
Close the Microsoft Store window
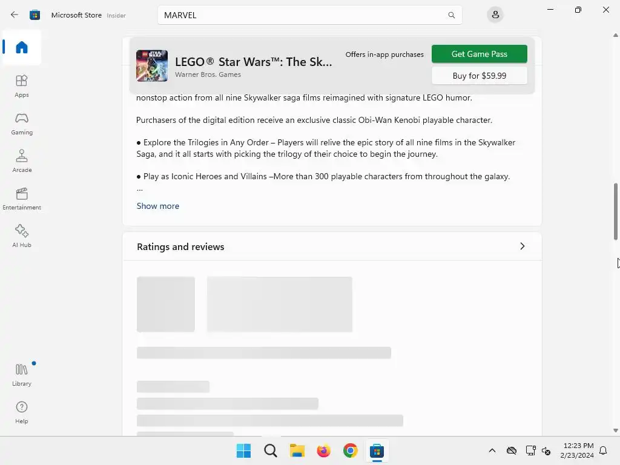[605, 10]
